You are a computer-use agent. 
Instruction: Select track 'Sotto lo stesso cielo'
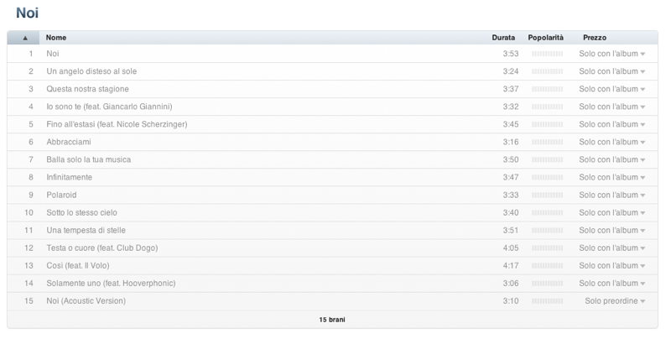81,213
